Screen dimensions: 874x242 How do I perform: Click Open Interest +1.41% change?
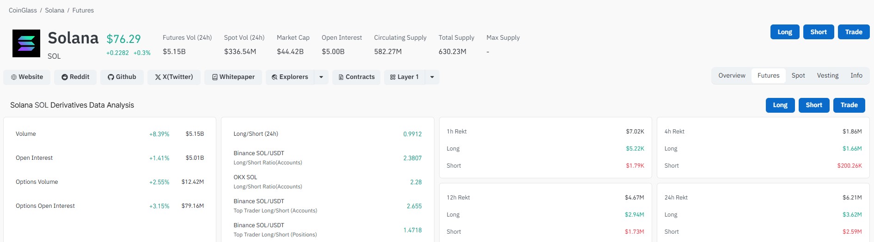(x=159, y=158)
